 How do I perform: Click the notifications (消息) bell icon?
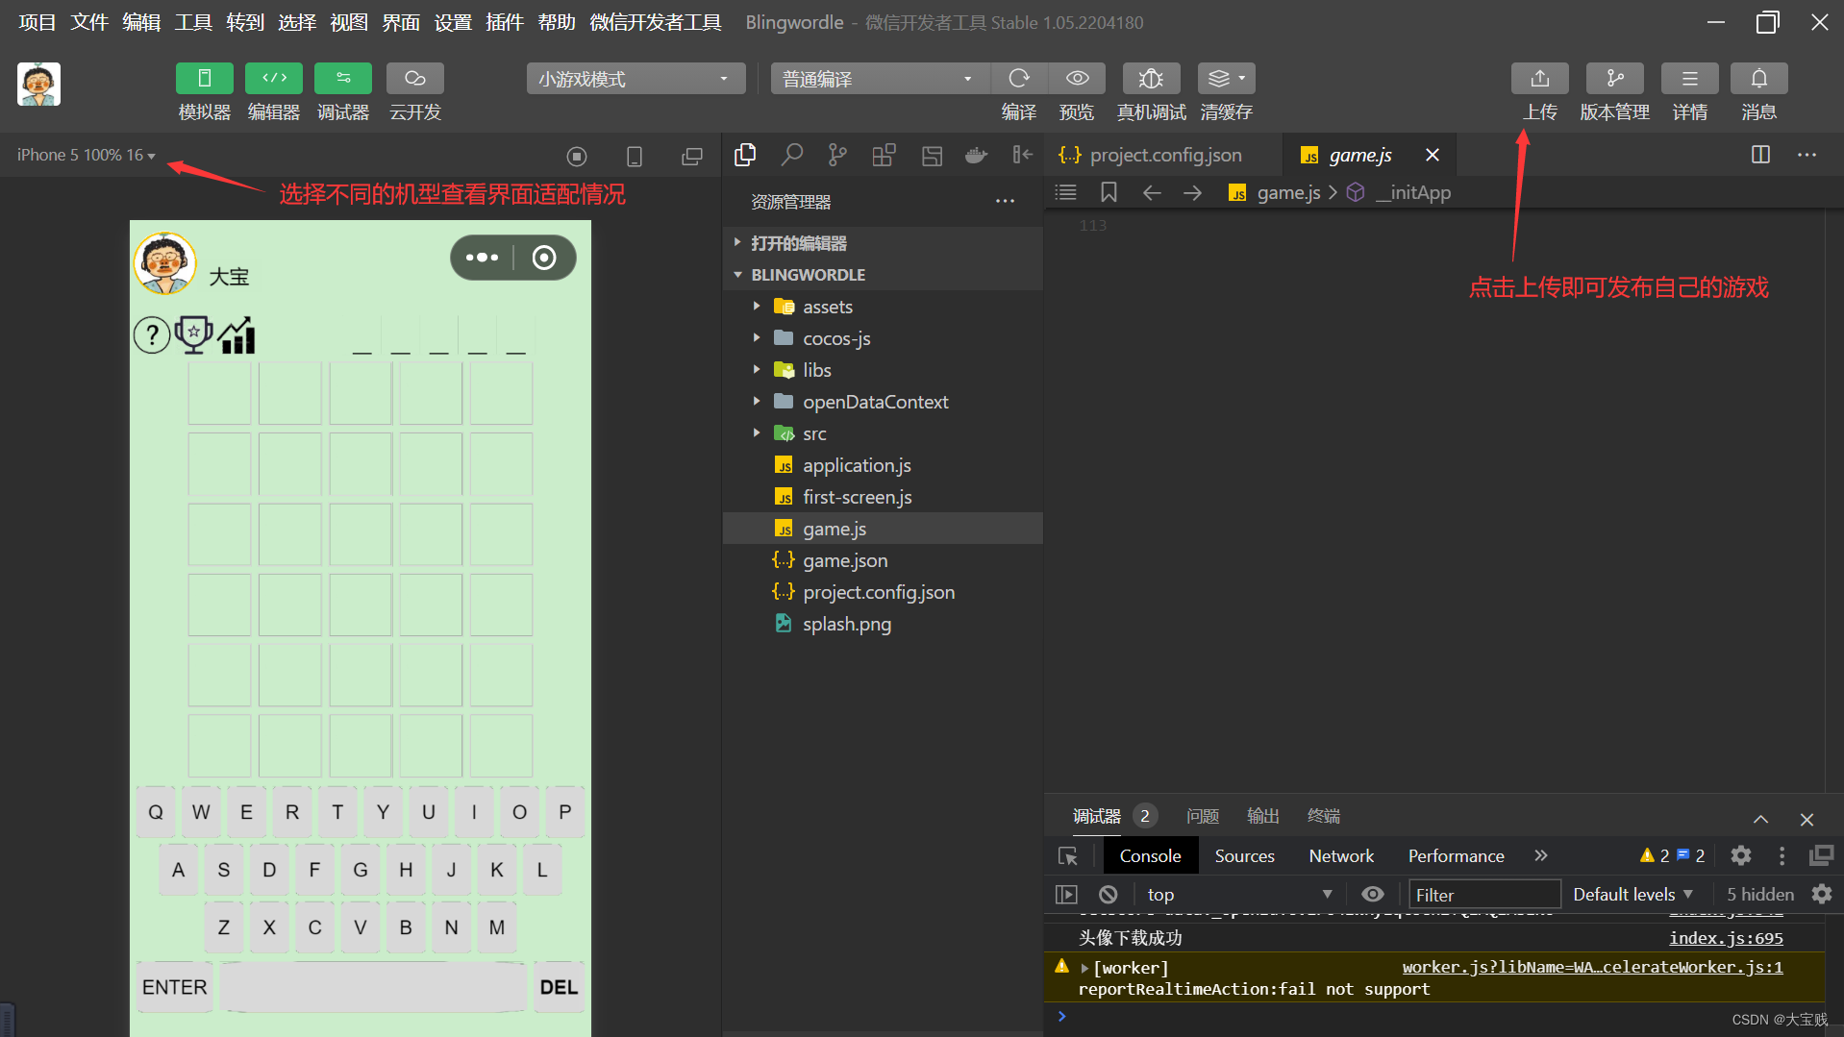[x=1758, y=79]
